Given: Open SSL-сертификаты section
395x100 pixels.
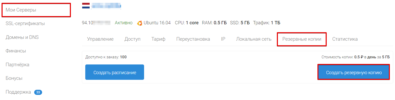Looking at the screenshot, I should click(x=25, y=24).
